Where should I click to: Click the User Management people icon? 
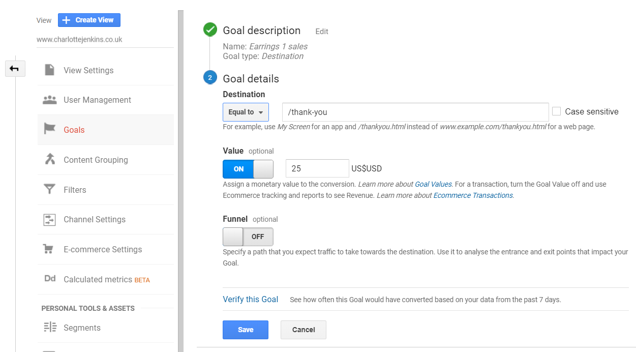click(x=49, y=100)
